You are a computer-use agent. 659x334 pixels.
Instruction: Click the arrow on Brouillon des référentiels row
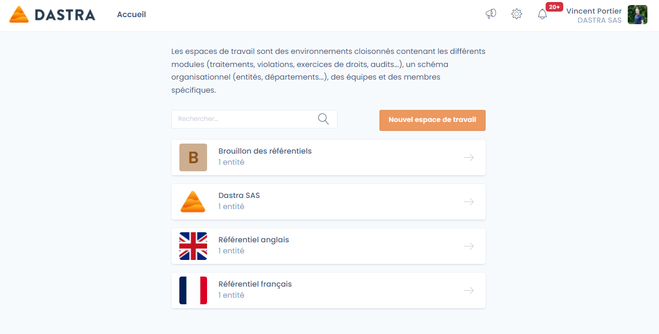[469, 157]
